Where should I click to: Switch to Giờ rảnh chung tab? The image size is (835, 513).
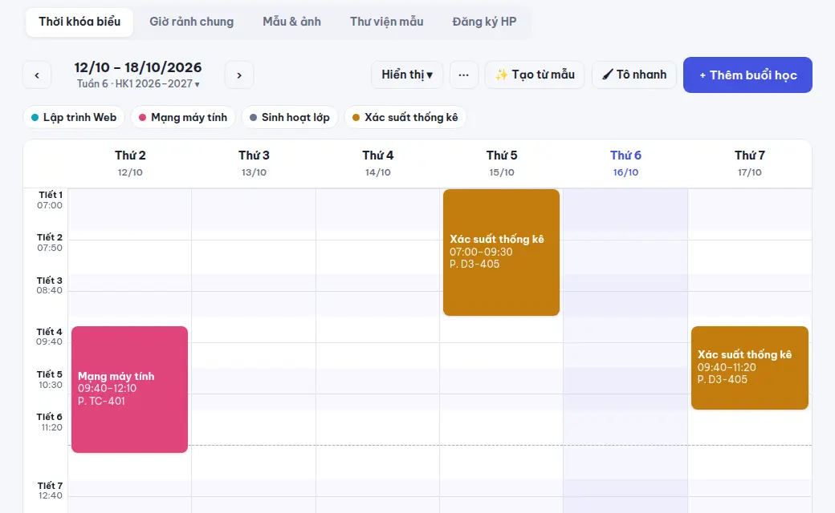pos(192,22)
